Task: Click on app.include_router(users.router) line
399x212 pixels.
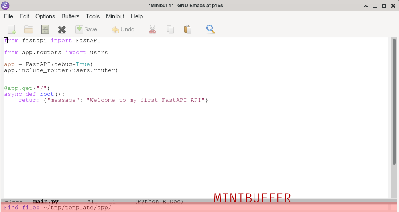Action: [x=61, y=70]
